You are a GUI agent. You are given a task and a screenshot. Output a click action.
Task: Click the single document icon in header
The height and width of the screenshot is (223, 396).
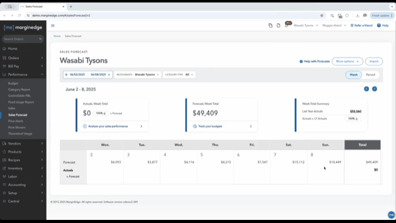[x=278, y=25]
